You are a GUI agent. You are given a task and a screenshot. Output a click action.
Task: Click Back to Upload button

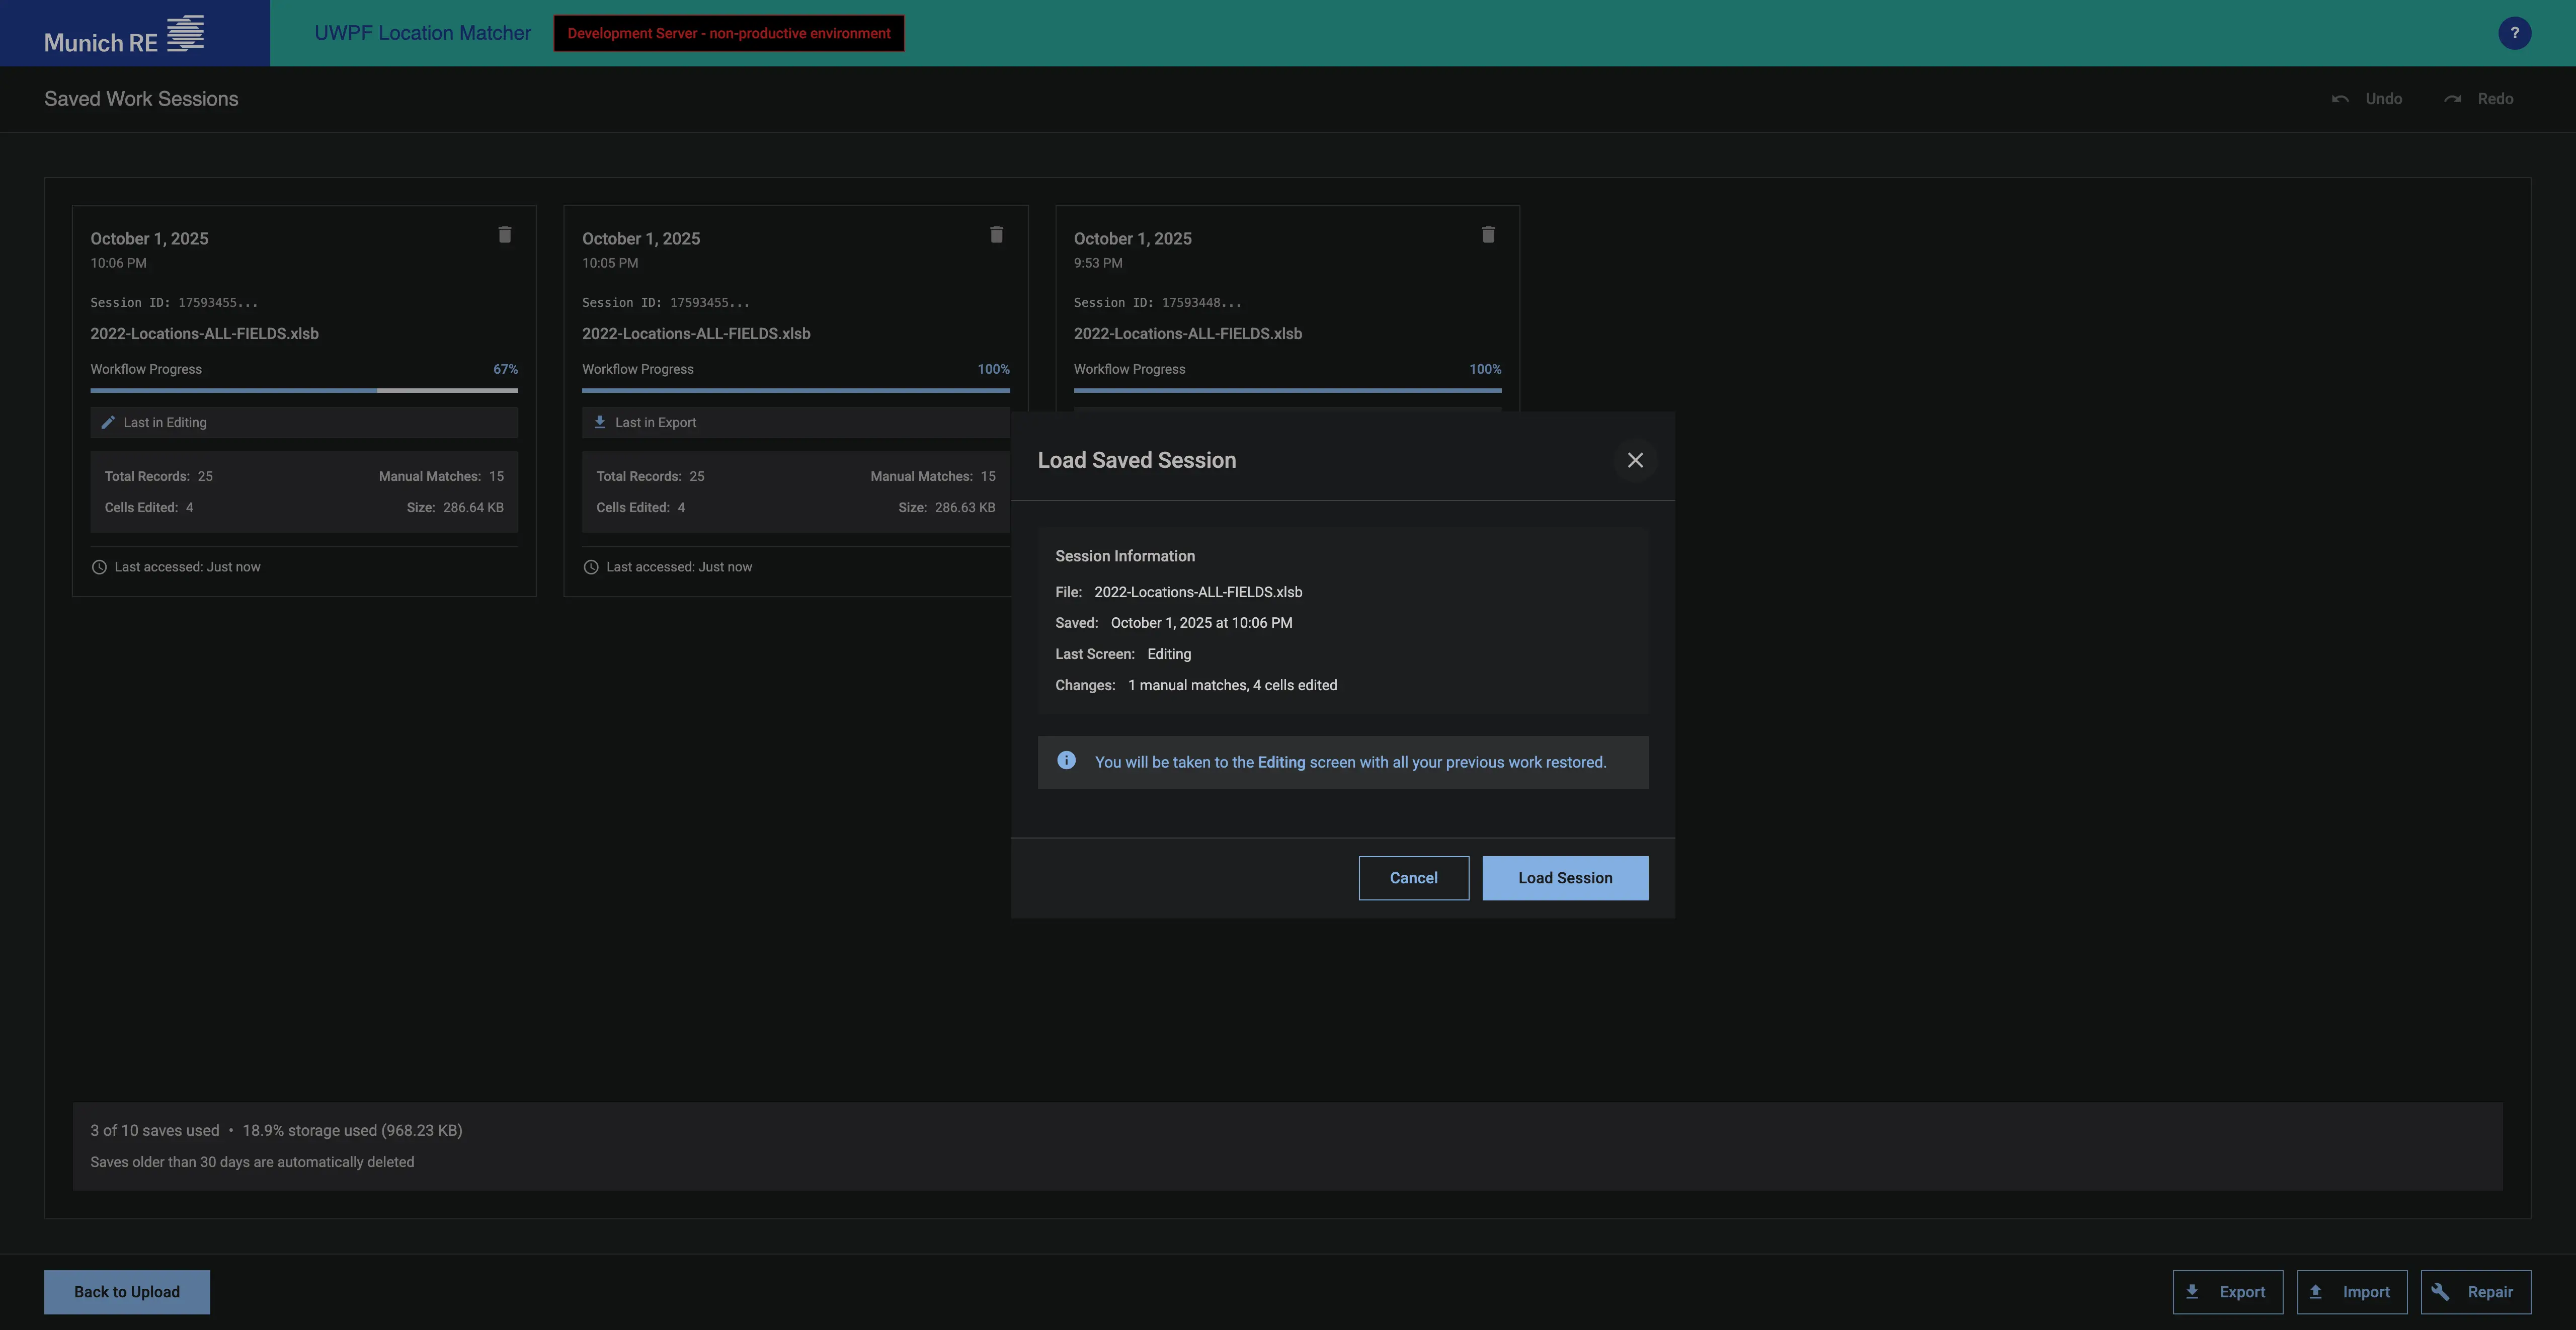127,1292
